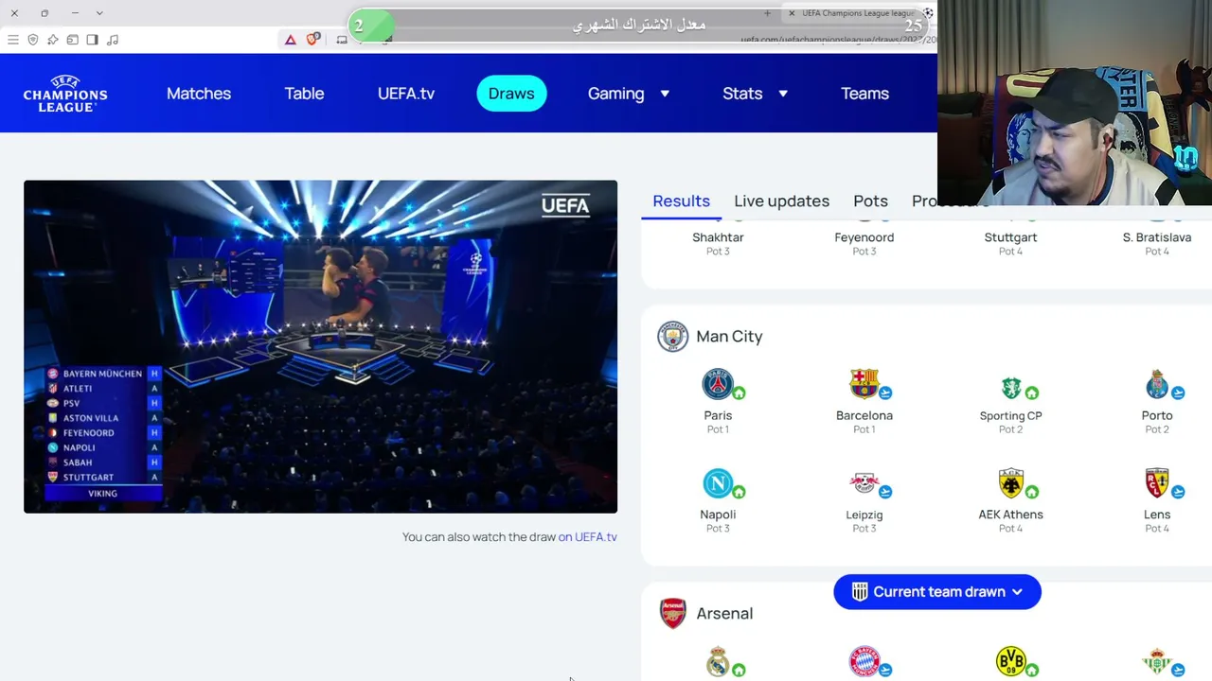Close the UEFA Champions League browser tab
Screen dimensions: 1212x681
(792, 13)
